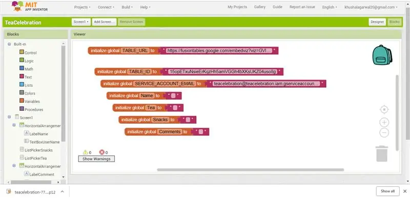Zoom out with the minus icon

click(x=384, y=133)
